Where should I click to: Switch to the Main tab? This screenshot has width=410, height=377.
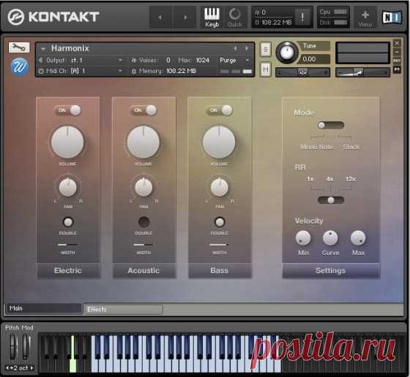(44, 308)
